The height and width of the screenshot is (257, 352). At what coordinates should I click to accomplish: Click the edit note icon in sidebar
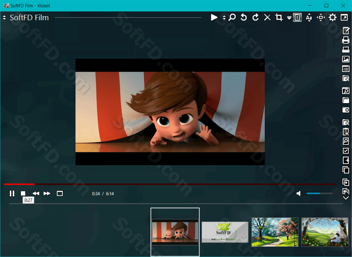pos(346,31)
